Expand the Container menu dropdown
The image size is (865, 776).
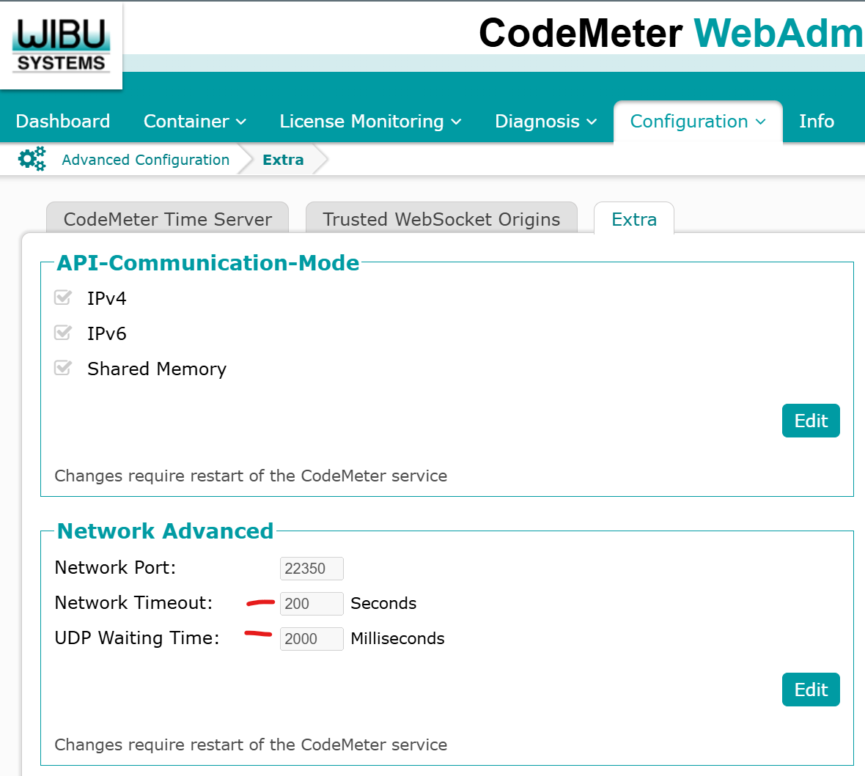point(195,122)
